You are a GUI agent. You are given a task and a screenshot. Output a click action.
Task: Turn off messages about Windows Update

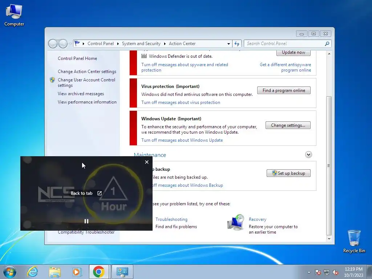[x=182, y=140]
